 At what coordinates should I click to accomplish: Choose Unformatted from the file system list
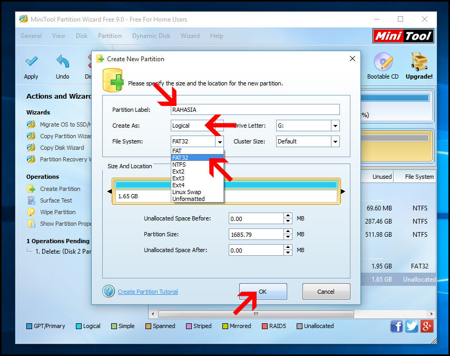(197, 199)
